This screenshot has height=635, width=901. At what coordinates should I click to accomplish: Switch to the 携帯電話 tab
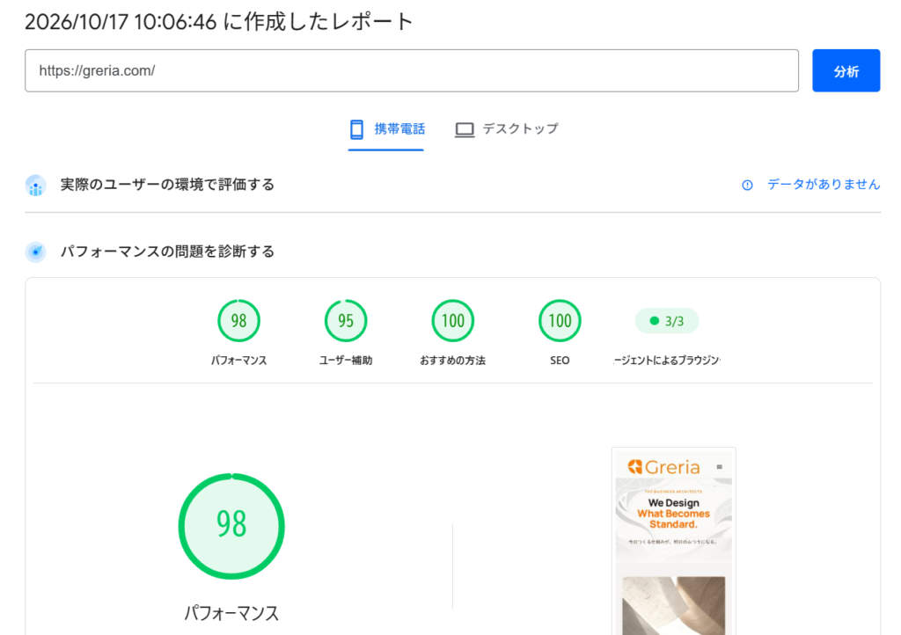pyautogui.click(x=386, y=130)
